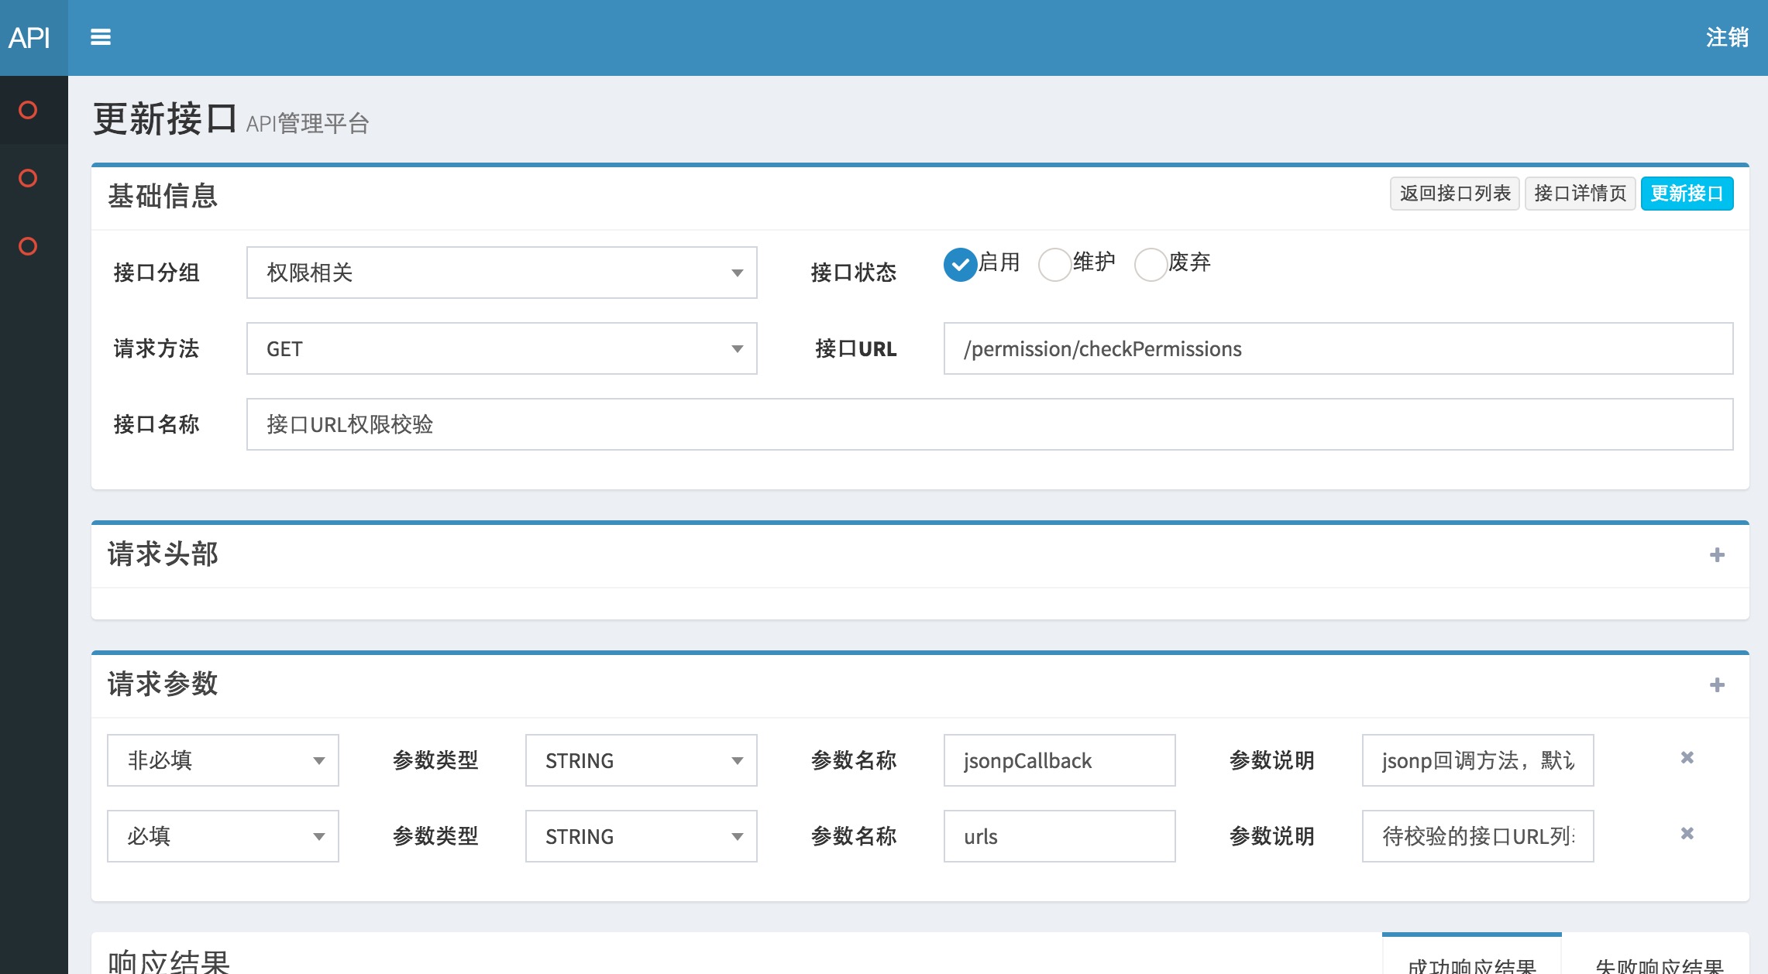Open the request method GET dropdown
1768x974 pixels.
point(501,348)
